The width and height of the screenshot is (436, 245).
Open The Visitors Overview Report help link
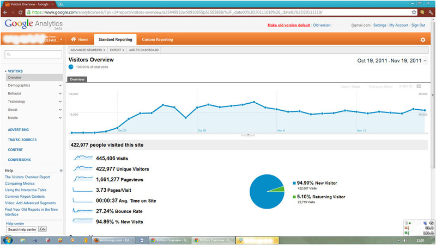point(27,177)
